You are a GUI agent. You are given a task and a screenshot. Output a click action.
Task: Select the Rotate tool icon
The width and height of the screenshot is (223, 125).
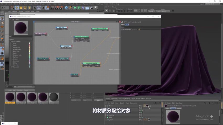(x=25, y=8)
